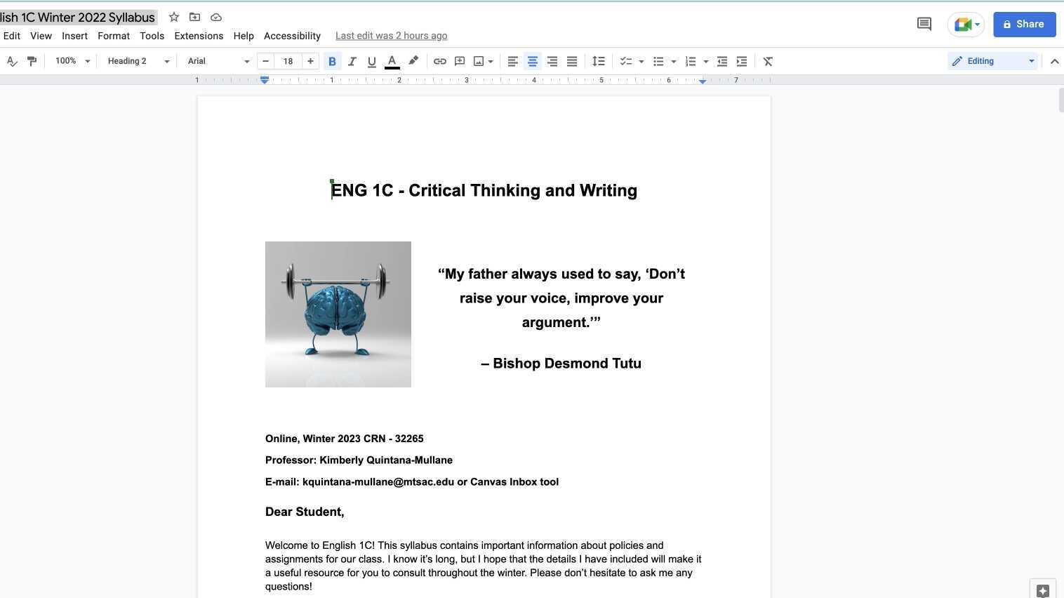Open Arial font dropdown
This screenshot has height=598, width=1064.
click(218, 61)
